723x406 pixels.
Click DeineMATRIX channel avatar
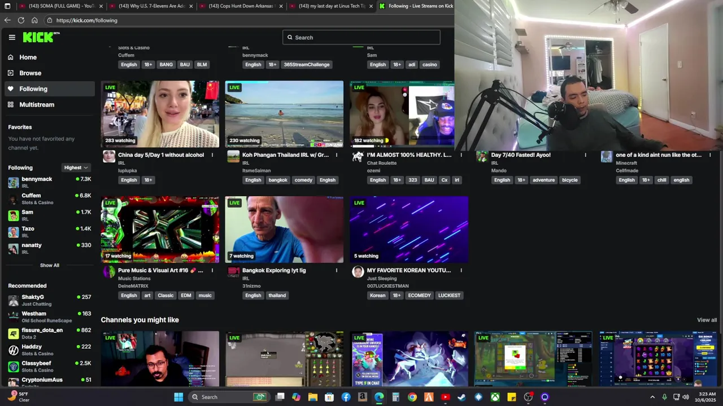[x=109, y=272]
